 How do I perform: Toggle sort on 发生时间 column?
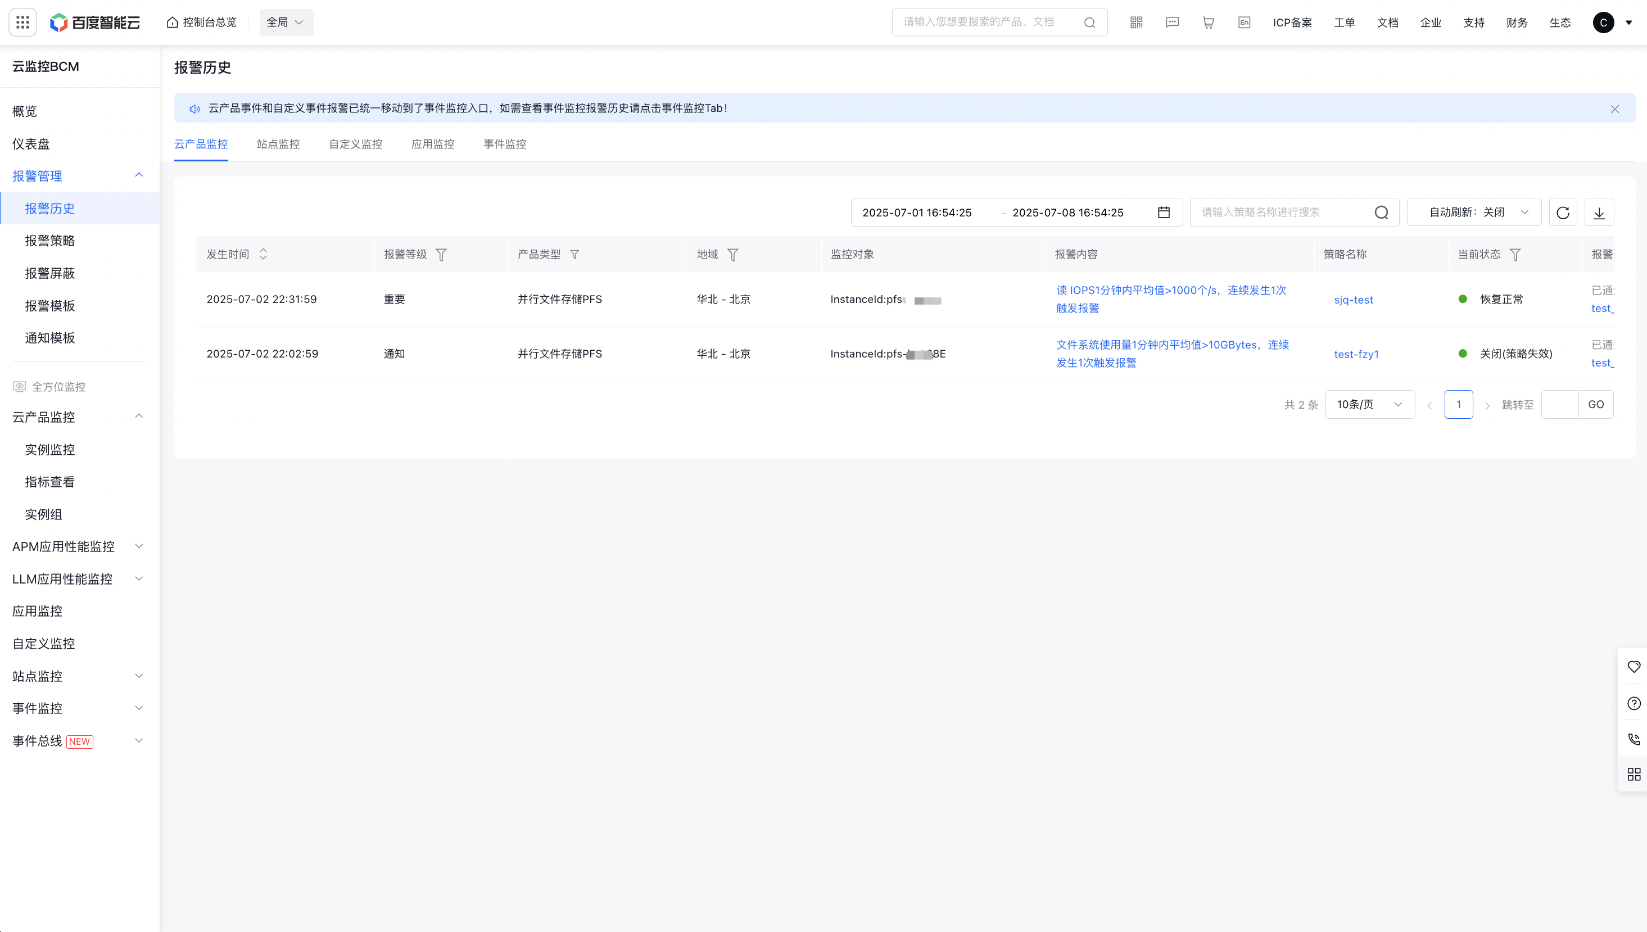pos(263,254)
